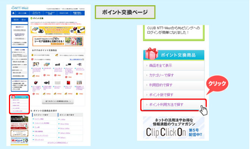Click the ポイント交換 link in the left sidebar menu box
The image size is (250, 149).
point(16,89)
